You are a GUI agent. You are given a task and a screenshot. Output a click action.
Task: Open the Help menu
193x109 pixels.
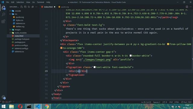click(48, 2)
